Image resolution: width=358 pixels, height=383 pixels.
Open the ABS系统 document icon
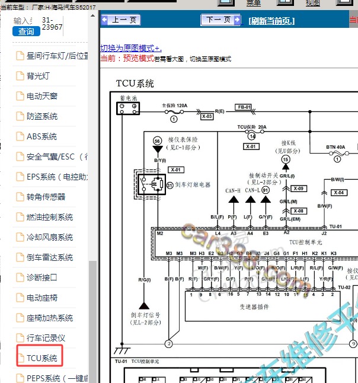[x=20, y=136]
